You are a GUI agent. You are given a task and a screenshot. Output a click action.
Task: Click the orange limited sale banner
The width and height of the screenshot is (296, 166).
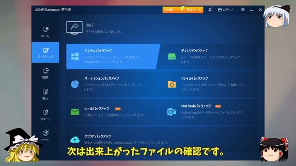(183, 10)
